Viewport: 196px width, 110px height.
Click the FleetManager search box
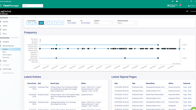(33, 6)
